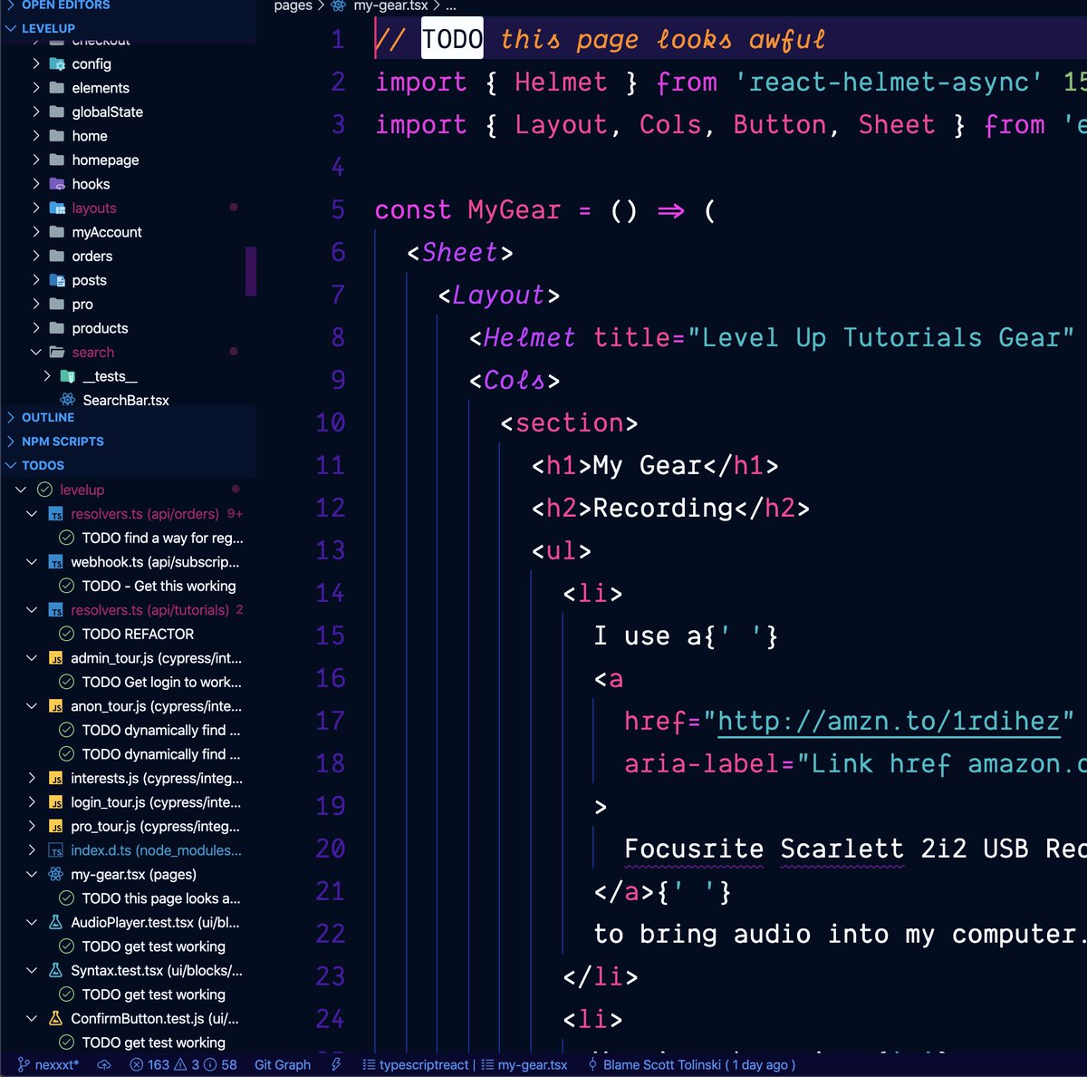Select the elements folder

[101, 88]
